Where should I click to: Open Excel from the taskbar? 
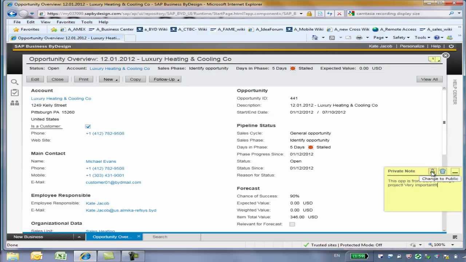61,256
